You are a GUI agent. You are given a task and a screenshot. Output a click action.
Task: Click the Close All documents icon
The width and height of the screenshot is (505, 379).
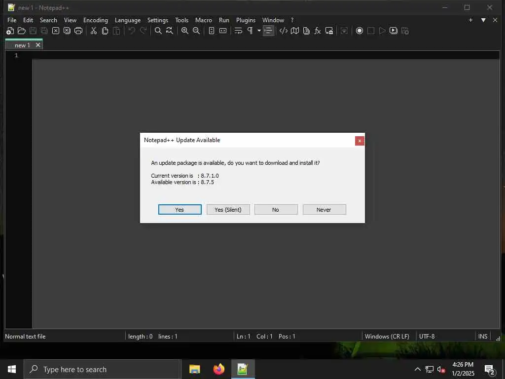tap(67, 31)
